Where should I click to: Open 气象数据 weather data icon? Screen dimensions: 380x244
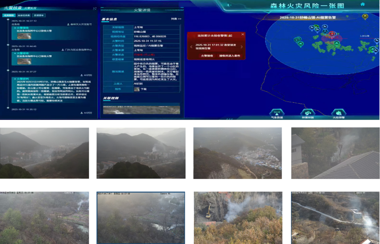point(277,113)
